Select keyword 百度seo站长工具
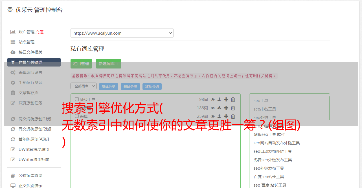Screen dimensions: 362x188 click(x=269, y=177)
